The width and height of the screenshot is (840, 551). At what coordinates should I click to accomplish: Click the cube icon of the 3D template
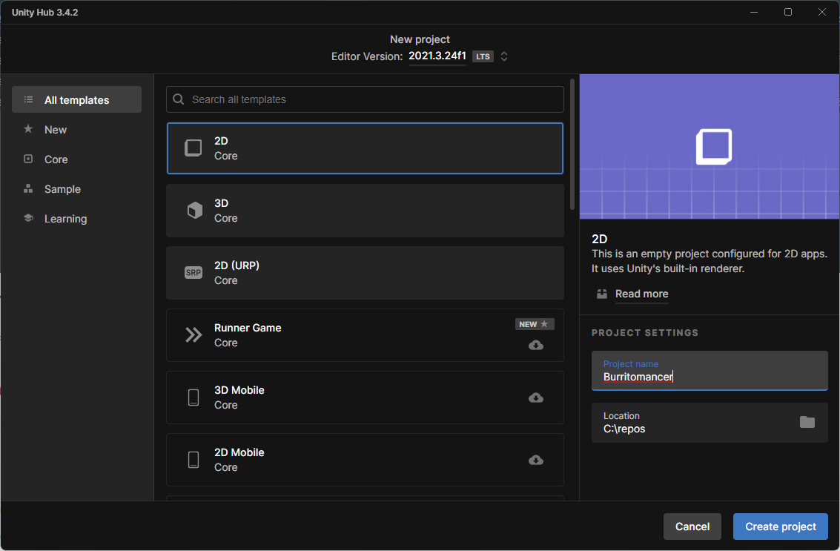click(x=194, y=211)
